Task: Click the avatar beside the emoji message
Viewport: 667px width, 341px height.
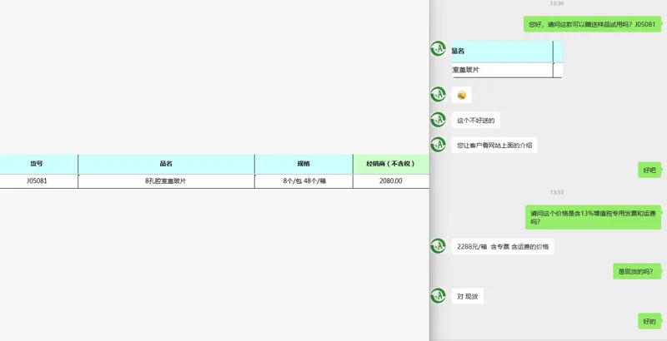Action: [x=438, y=94]
